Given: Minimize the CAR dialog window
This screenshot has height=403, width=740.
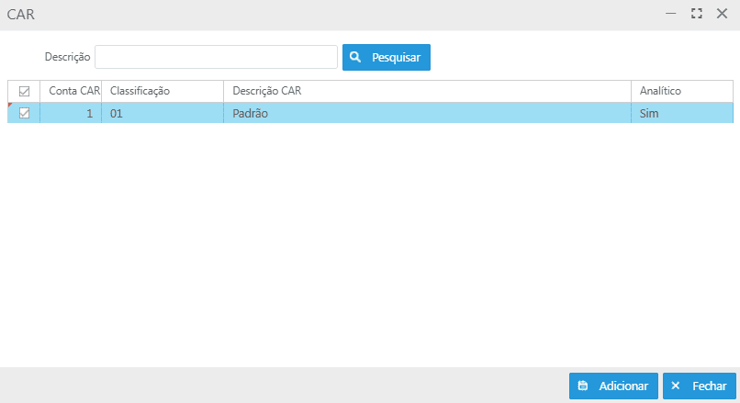Looking at the screenshot, I should pyautogui.click(x=671, y=14).
